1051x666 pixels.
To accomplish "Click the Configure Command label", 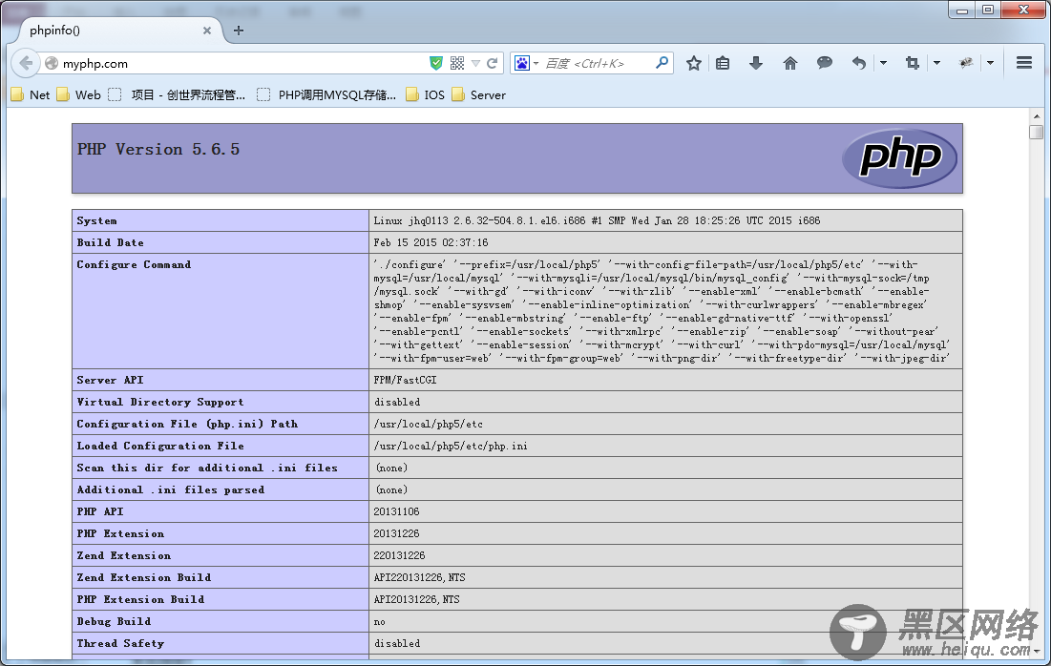I will 134,264.
